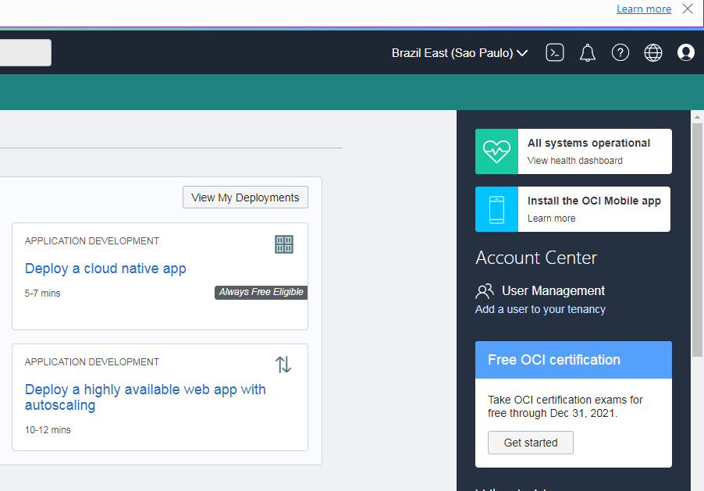Viewport: 704px width, 491px height.
Task: Click the View My Deployments button
Action: pos(245,197)
